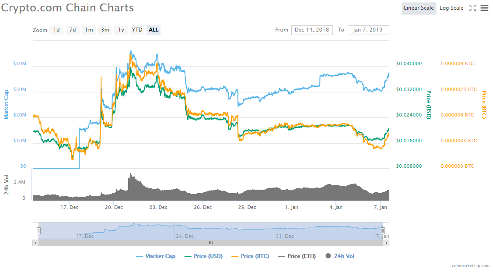
Task: Toggle Price (BTC) series in legend
Action: 251,256
